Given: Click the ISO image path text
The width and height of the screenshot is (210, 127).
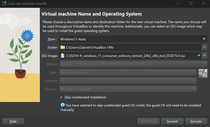Looking at the screenshot, I should pos(125,56).
